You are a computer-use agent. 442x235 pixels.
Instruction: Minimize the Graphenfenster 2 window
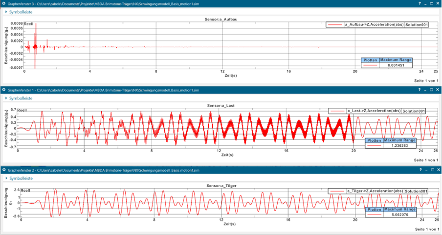426,170
